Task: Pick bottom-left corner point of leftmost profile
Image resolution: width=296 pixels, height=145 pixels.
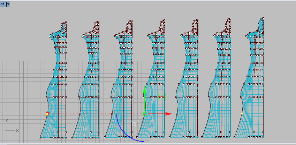Action: point(40,137)
